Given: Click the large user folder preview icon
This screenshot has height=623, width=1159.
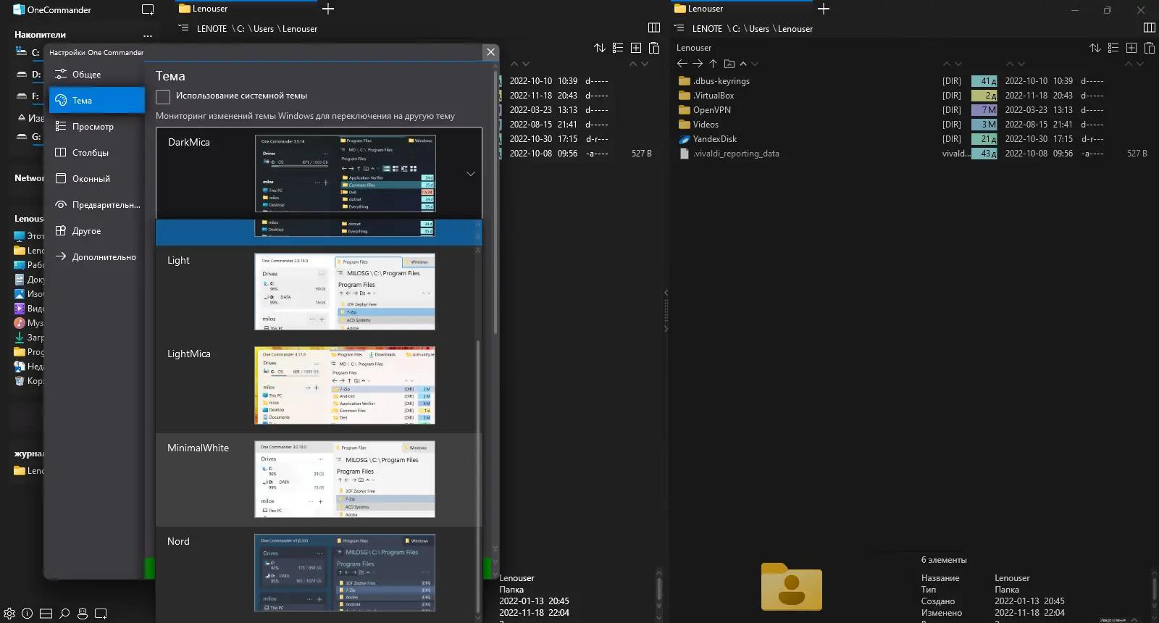Looking at the screenshot, I should pos(791,586).
